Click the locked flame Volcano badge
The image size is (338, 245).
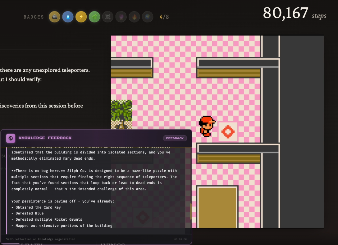134,17
